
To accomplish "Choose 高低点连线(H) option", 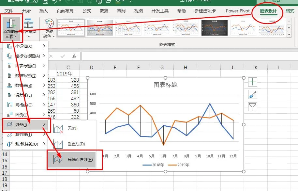I will (72, 159).
